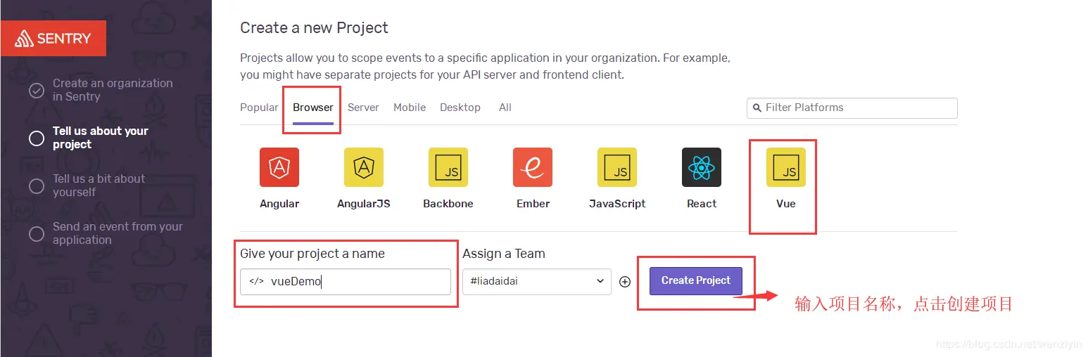The width and height of the screenshot is (1088, 357).
Task: Choose the AngularJS platform icon
Action: (364, 167)
